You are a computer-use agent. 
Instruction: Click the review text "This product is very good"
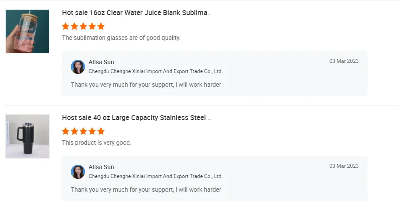(x=97, y=143)
